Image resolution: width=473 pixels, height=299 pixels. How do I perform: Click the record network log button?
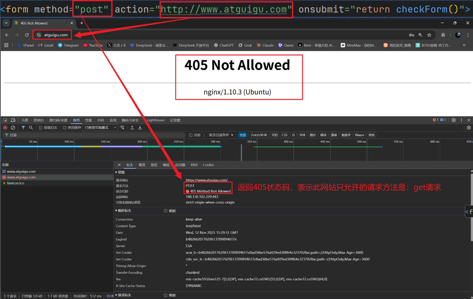coord(5,128)
